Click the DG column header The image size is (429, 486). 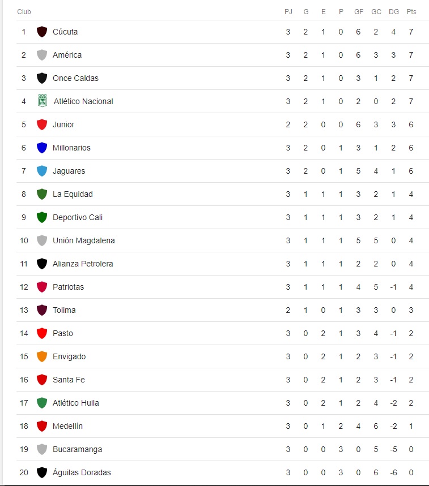[x=394, y=12]
